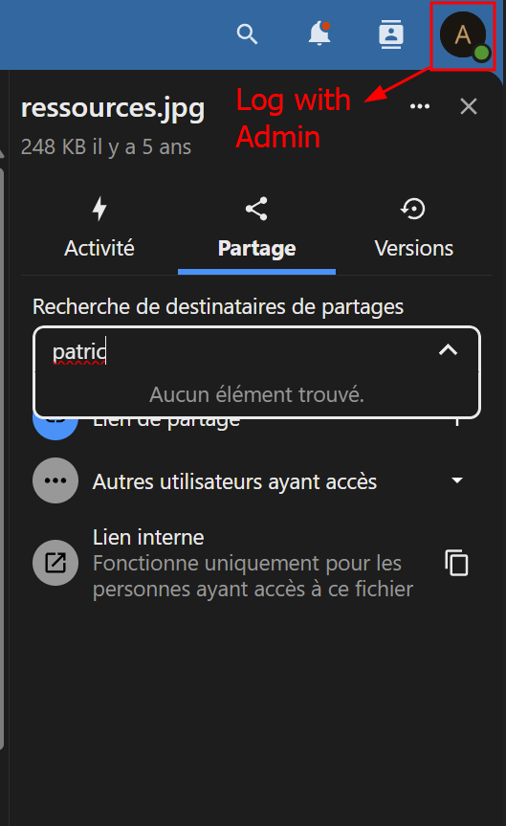Click the Autres utilisateurs ayant accès label
The image size is (506, 826).
(x=235, y=482)
